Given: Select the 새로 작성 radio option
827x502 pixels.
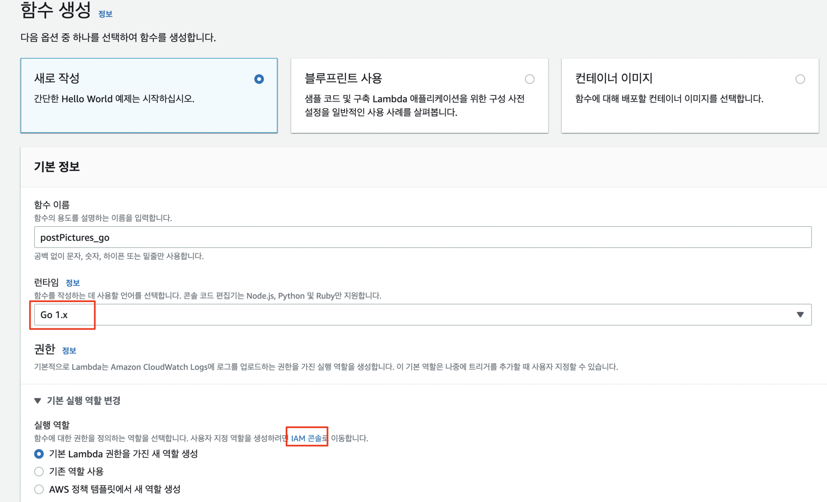Looking at the screenshot, I should (x=259, y=79).
